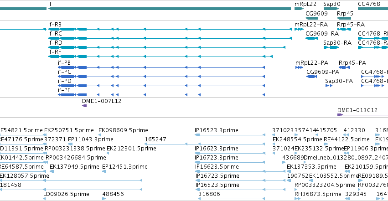Click EST 190762
This screenshot has width=388, height=201.
pyautogui.click(x=298, y=176)
